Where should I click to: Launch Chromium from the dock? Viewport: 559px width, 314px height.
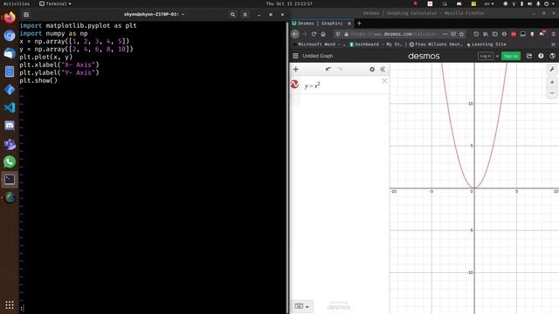tap(10, 35)
